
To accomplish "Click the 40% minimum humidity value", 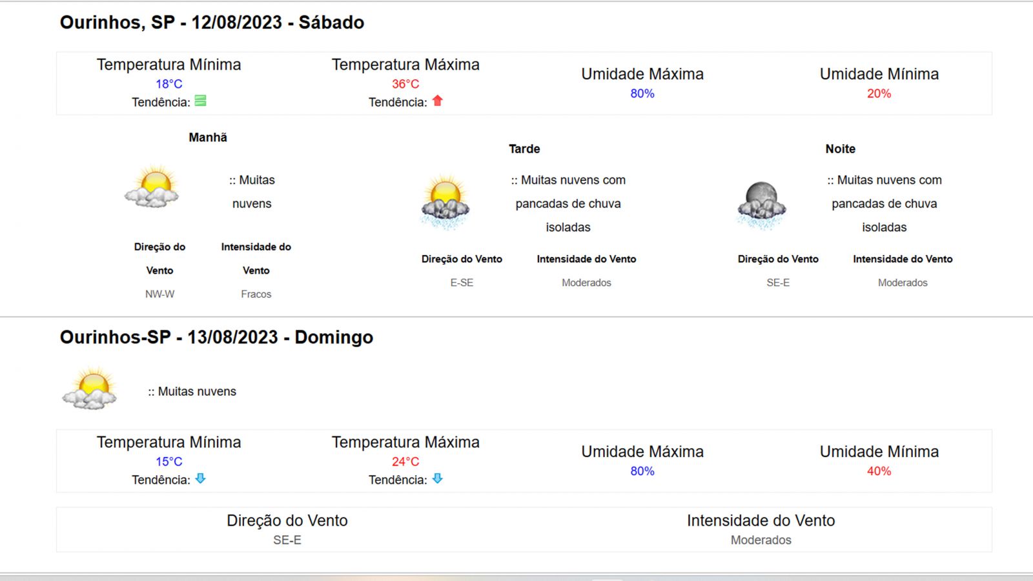I will tap(879, 471).
